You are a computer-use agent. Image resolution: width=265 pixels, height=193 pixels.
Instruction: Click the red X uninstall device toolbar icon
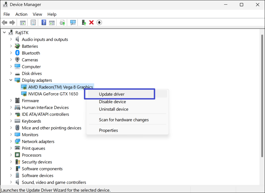click(91, 22)
